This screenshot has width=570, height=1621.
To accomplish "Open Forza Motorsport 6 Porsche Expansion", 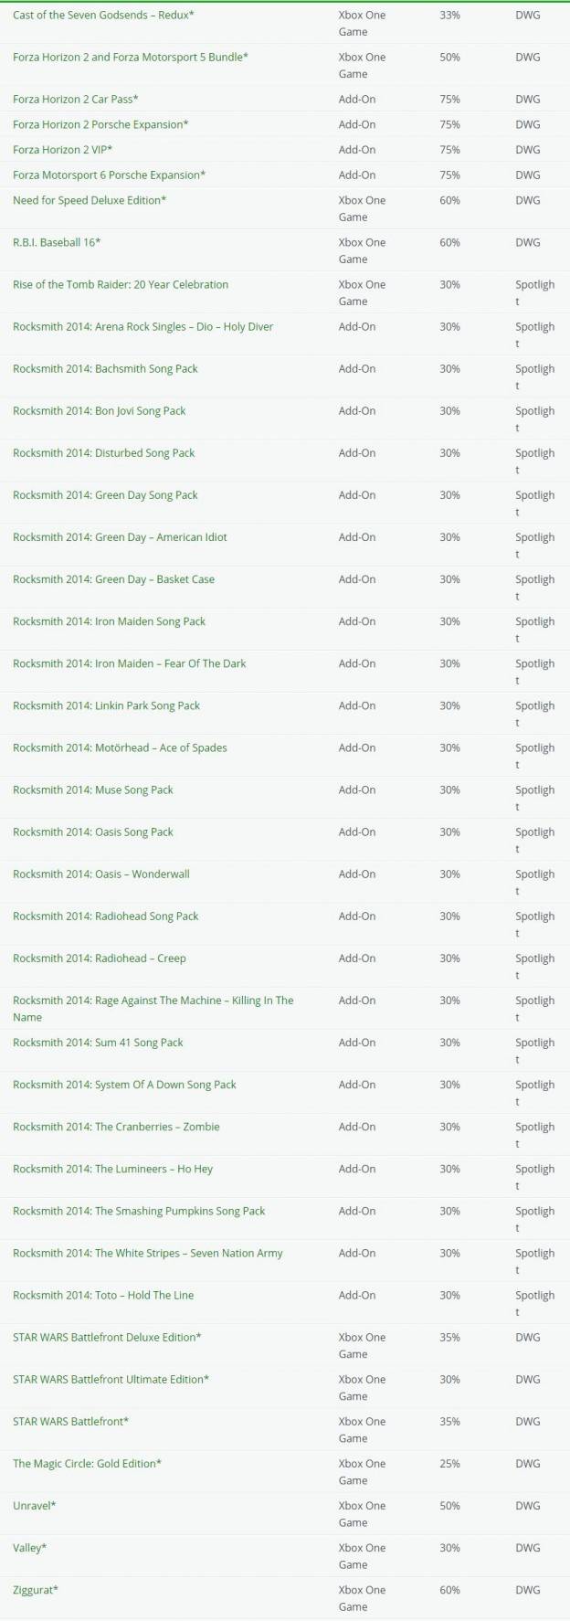I will point(109,175).
